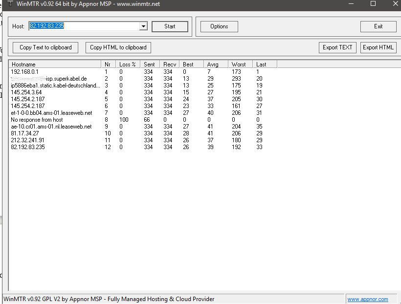Start the trace with the Start button
The image size is (401, 304).
pyautogui.click(x=170, y=26)
